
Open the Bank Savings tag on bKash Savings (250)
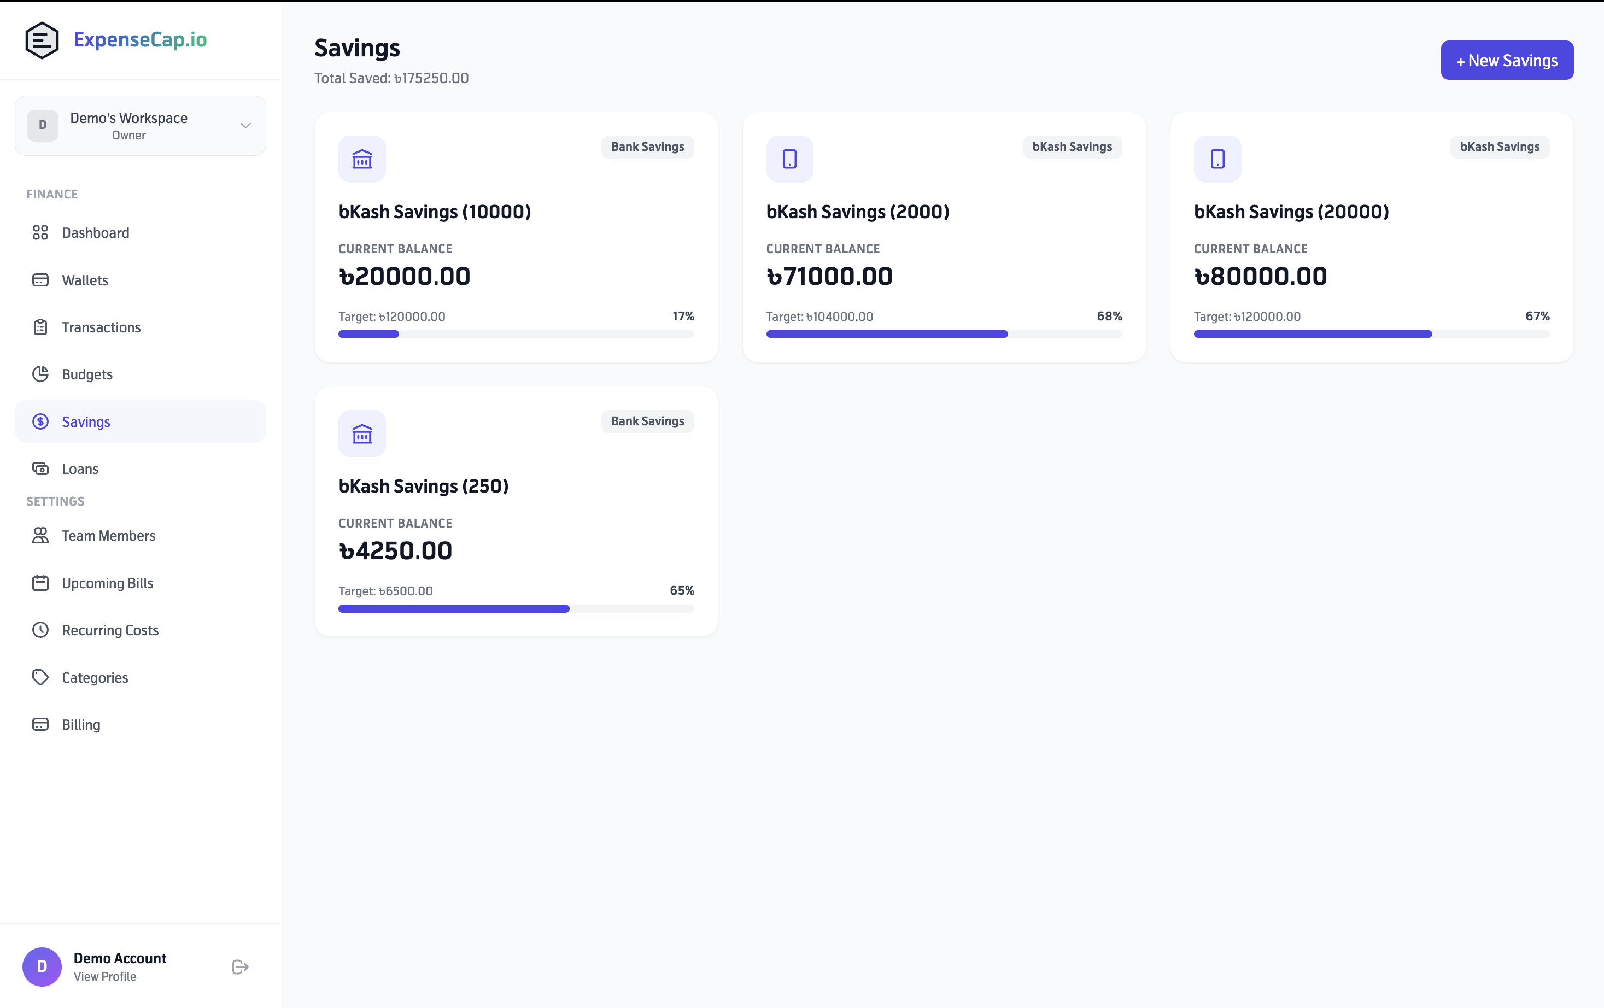pyautogui.click(x=647, y=421)
